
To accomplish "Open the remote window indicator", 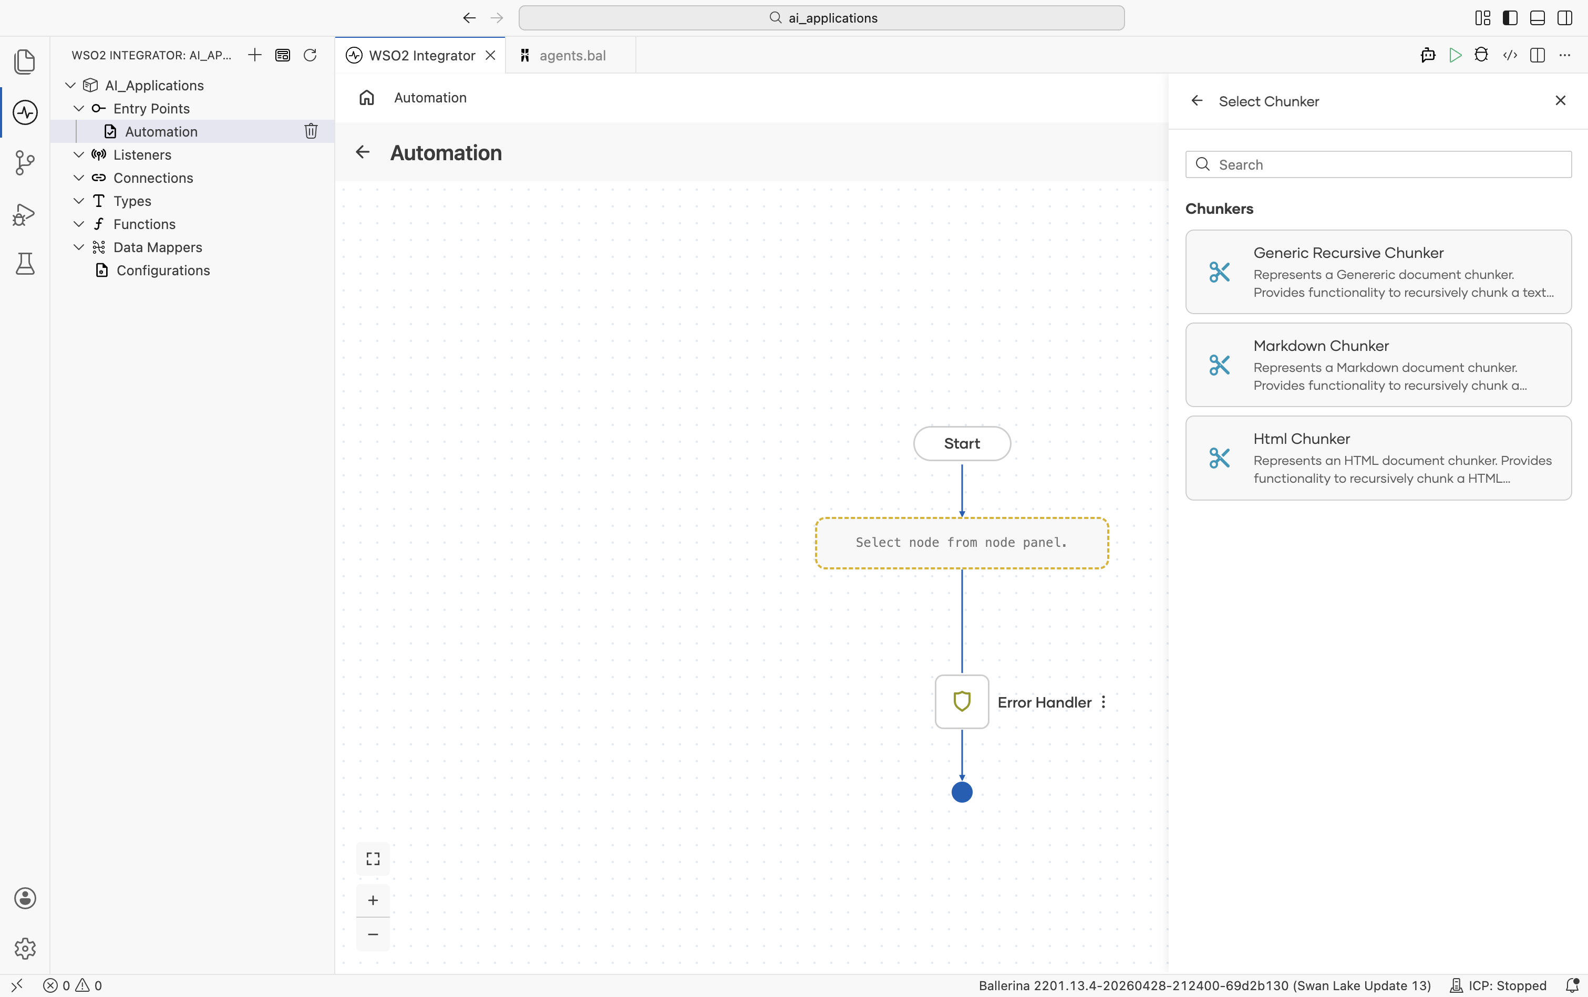I will pyautogui.click(x=17, y=985).
